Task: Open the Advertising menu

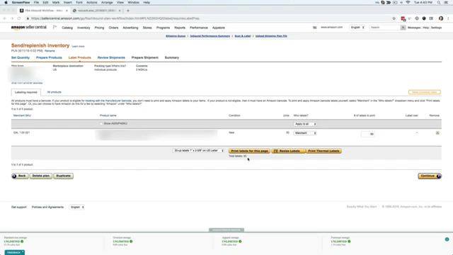Action: pyautogui.click(x=130, y=28)
